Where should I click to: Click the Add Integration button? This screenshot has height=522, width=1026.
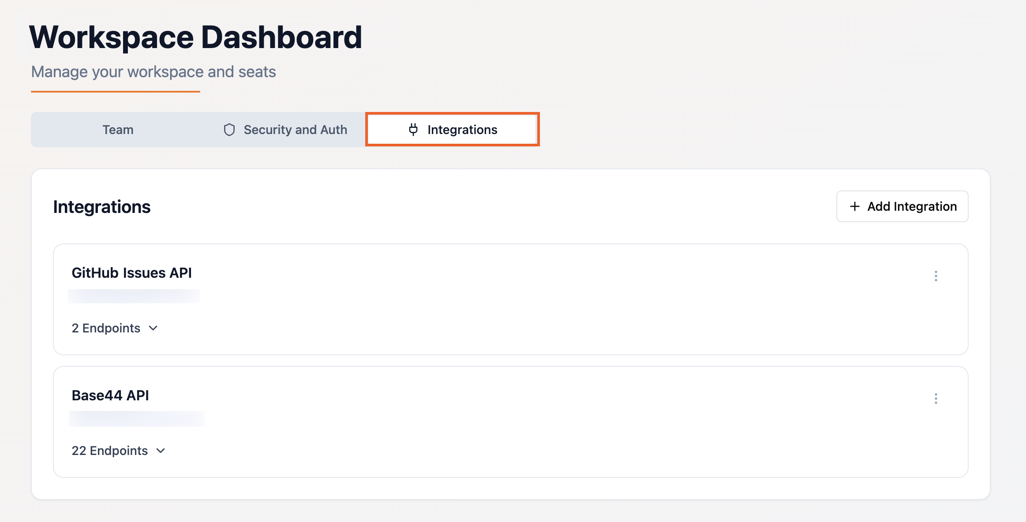click(x=902, y=206)
